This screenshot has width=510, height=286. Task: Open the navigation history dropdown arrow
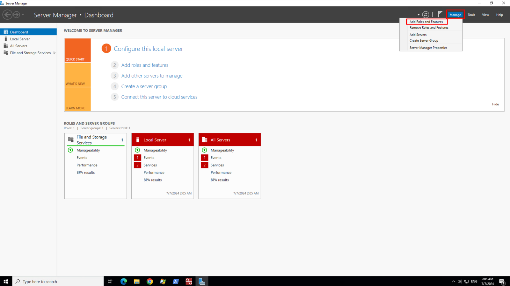(x=23, y=15)
